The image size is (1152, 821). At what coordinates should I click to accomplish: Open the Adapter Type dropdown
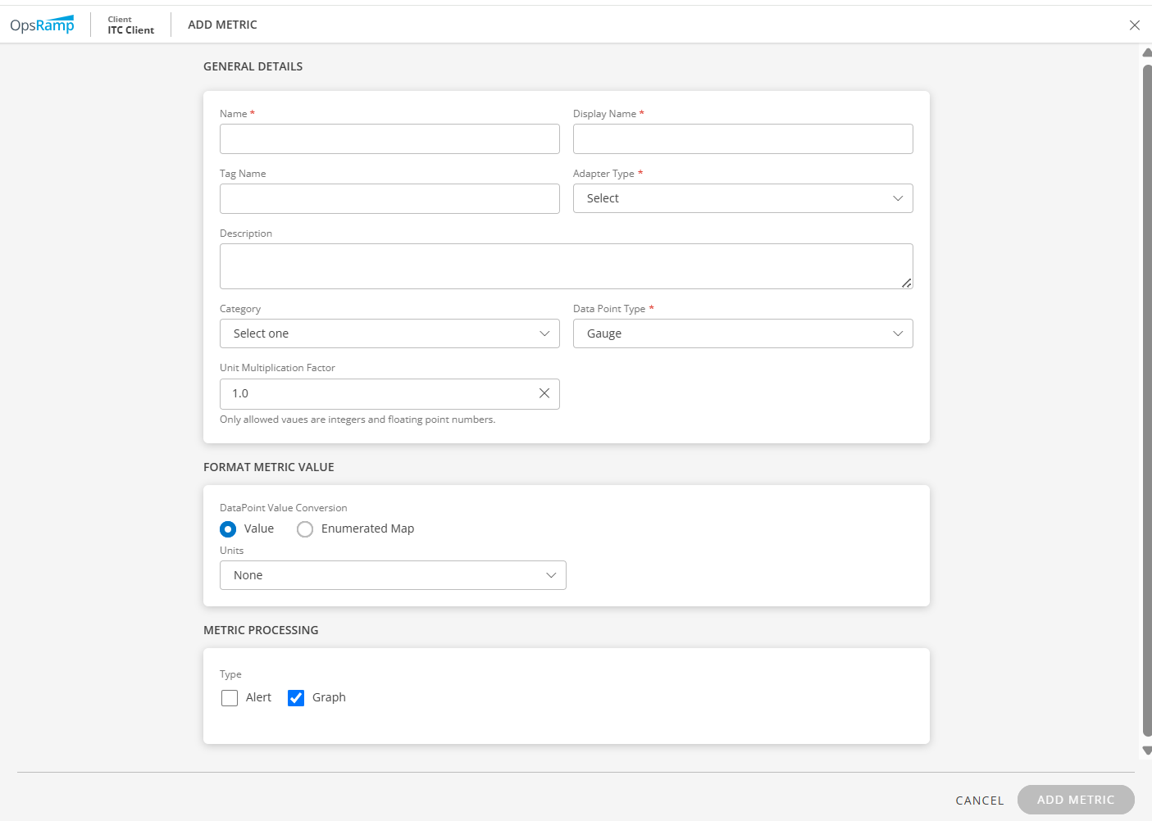[x=742, y=198]
